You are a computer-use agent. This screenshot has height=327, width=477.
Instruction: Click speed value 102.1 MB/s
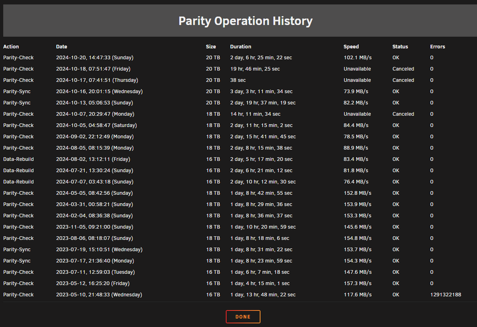click(357, 57)
